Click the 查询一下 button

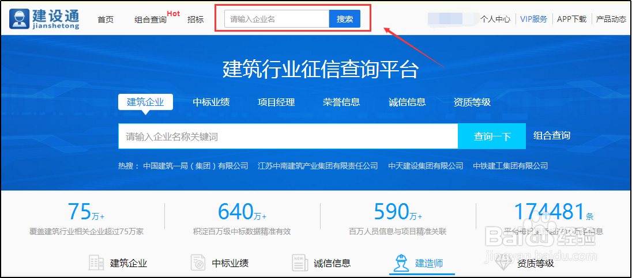tap(492, 136)
